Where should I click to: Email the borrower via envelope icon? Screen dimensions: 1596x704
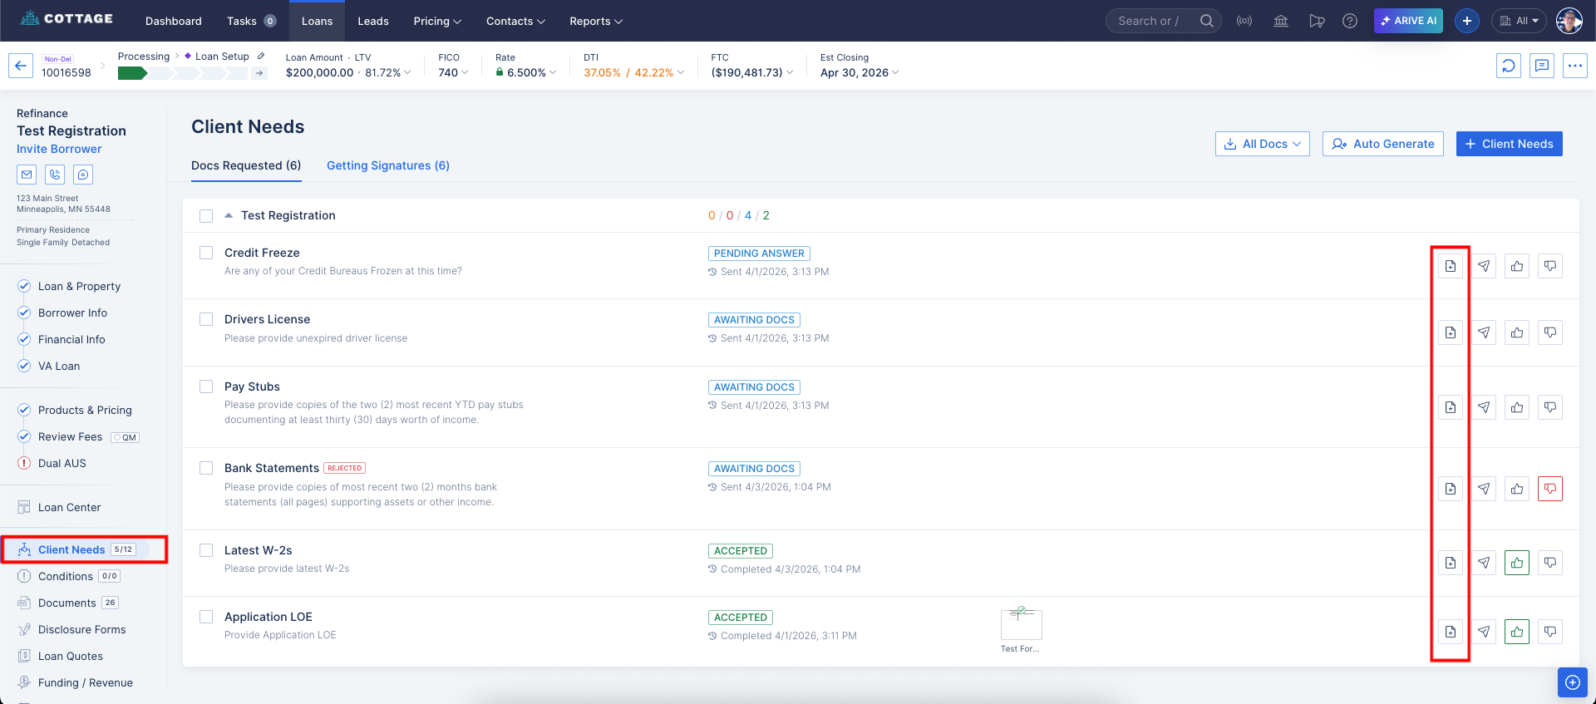click(27, 175)
